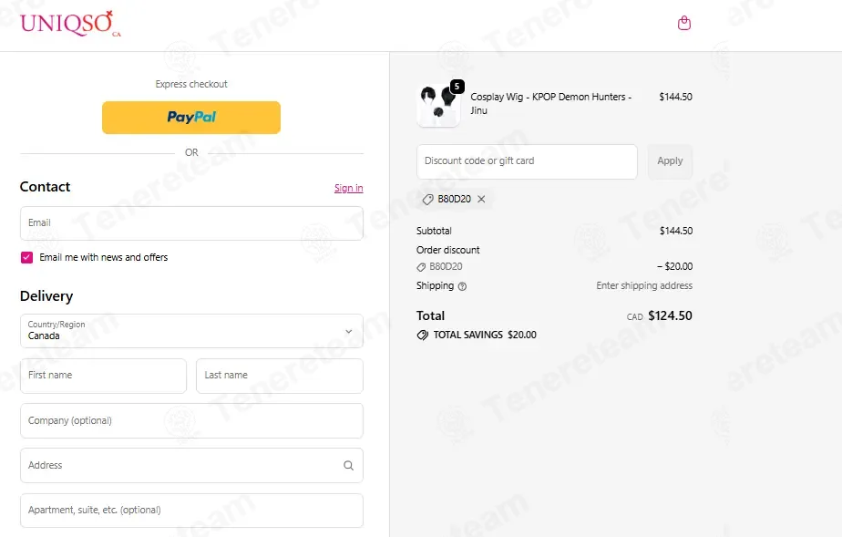Image resolution: width=842 pixels, height=537 pixels.
Task: Open the shopping bag icon in header
Action: tap(683, 23)
